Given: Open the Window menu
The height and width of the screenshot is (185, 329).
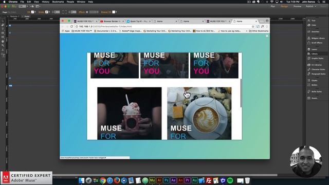Looking at the screenshot, I should click(81, 2).
